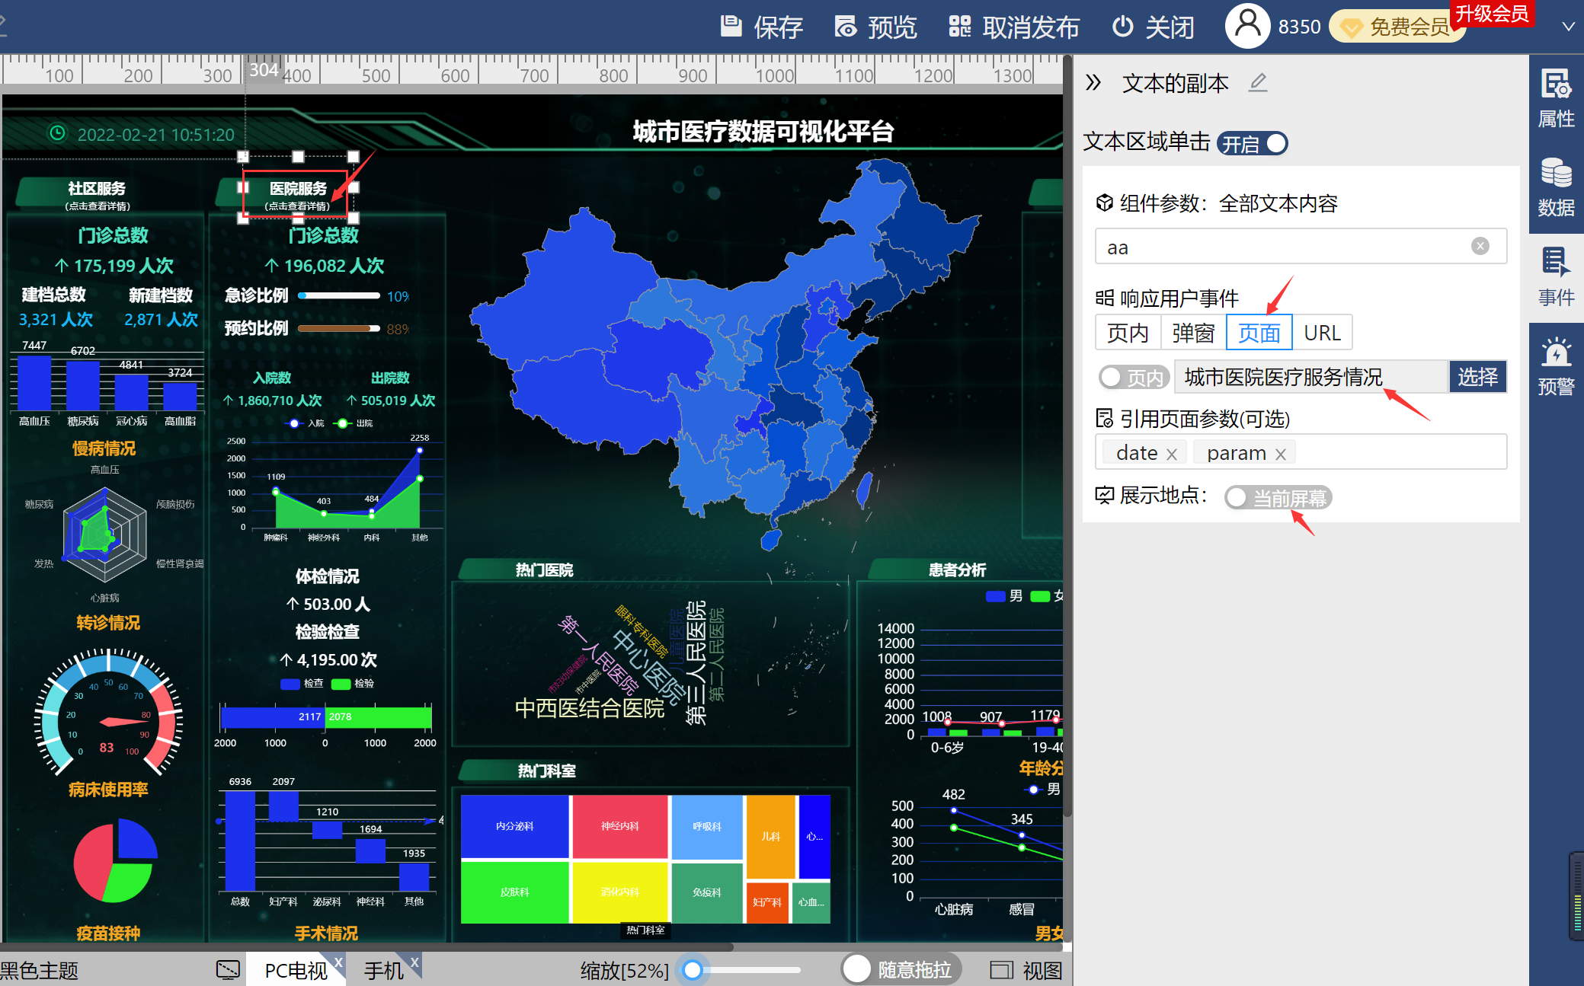Toggle 文本区域单击 开启 switch

pos(1252,143)
